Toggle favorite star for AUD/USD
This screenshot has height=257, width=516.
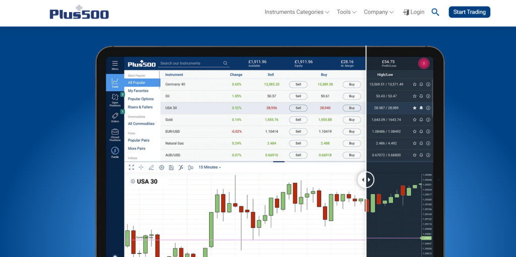(x=415, y=155)
